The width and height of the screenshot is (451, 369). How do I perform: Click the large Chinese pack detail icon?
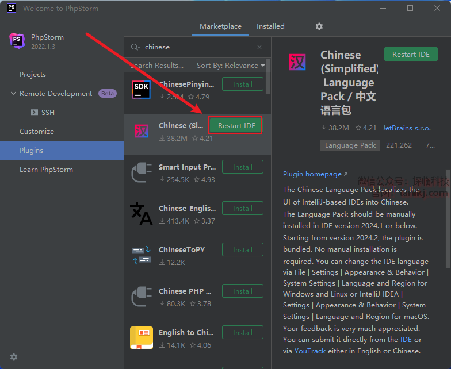pos(297,62)
